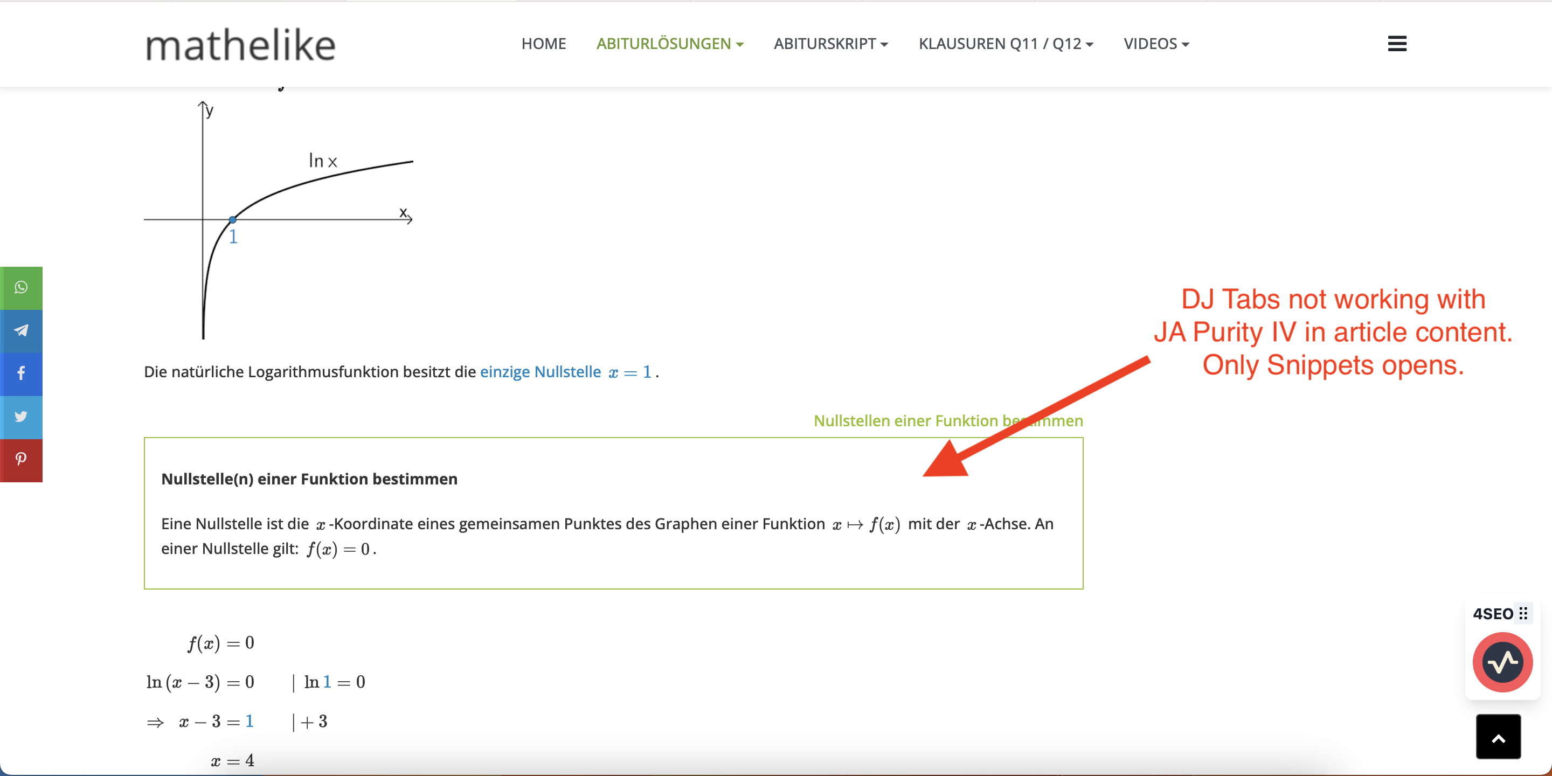Click the 'einzige Nullstelle x = 1' link
The width and height of the screenshot is (1552, 776).
pyautogui.click(x=566, y=372)
